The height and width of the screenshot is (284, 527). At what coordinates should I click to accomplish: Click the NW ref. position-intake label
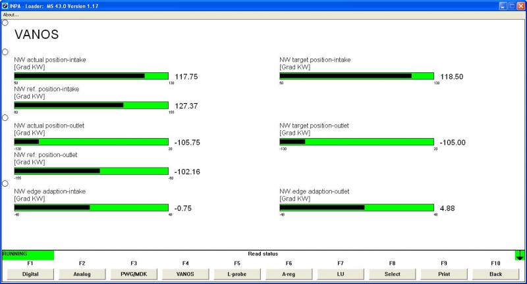(x=47, y=89)
